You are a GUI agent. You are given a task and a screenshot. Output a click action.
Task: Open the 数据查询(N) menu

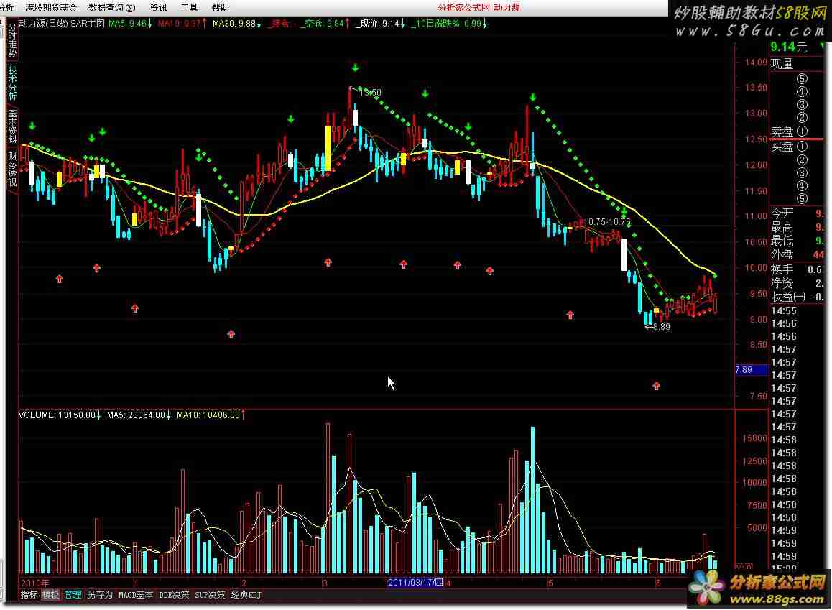point(112,7)
